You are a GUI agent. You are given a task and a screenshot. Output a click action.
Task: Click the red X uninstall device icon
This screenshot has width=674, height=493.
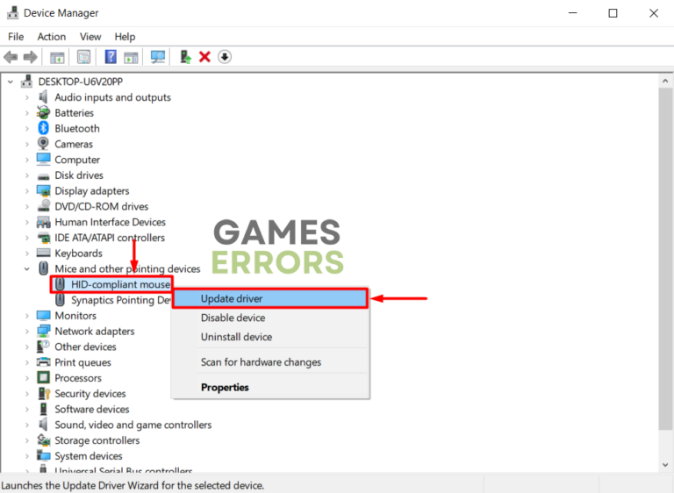pos(204,57)
